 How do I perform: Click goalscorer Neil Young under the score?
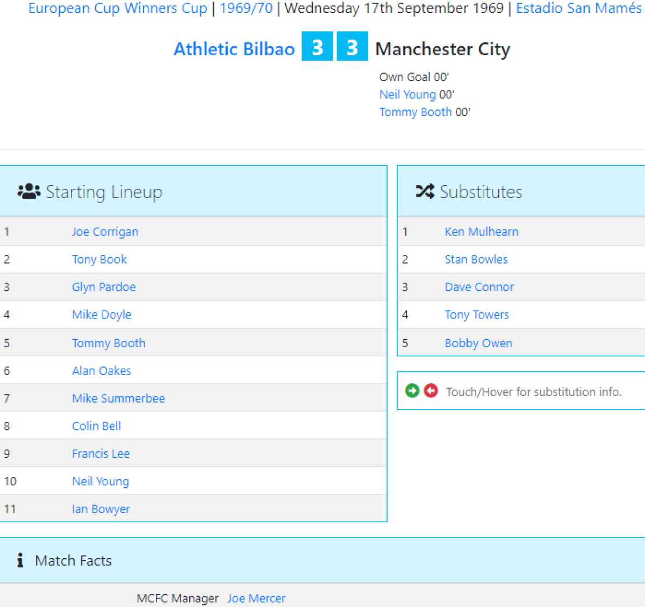(407, 94)
